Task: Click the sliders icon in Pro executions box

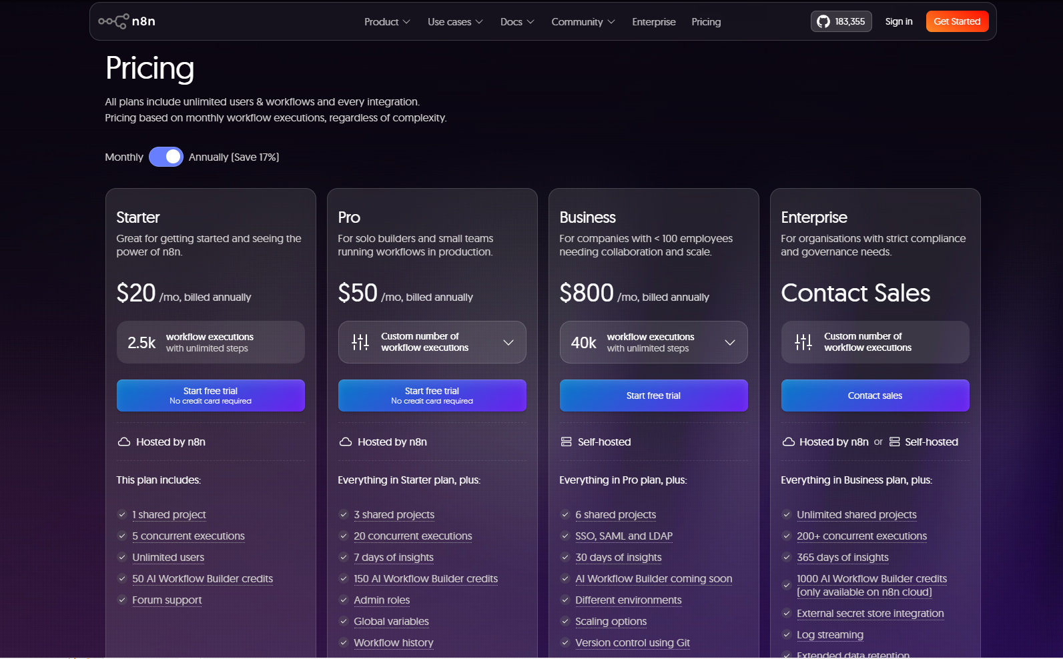Action: pos(360,342)
